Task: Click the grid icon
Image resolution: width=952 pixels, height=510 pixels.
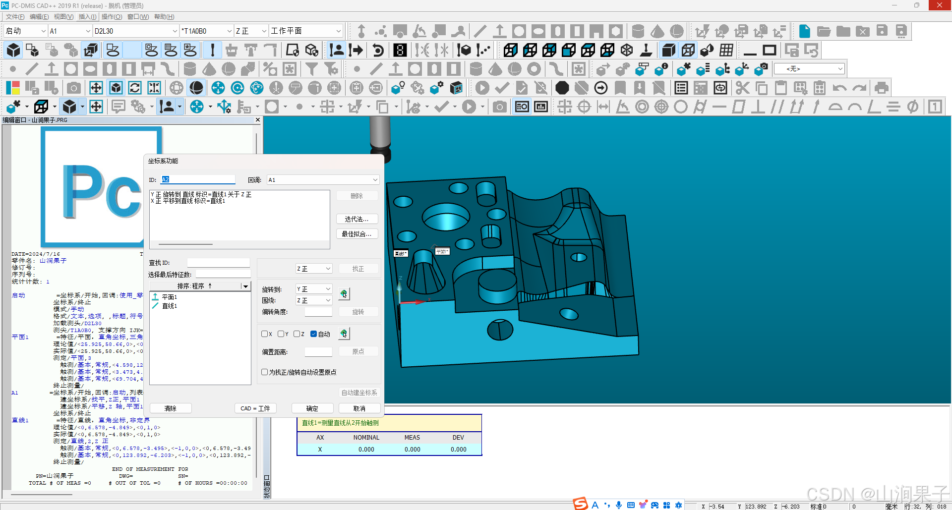Action: pyautogui.click(x=726, y=50)
